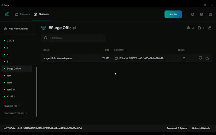Image resolution: width=216 pixels, height=135 pixels.
Task: Open the wallet icon in header
Action: 210,14
